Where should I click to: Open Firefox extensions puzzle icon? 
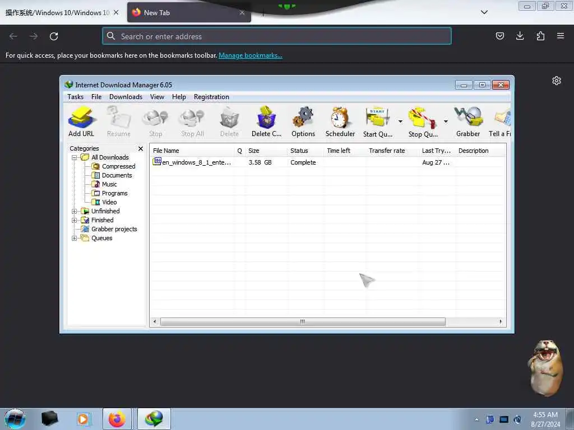[540, 36]
